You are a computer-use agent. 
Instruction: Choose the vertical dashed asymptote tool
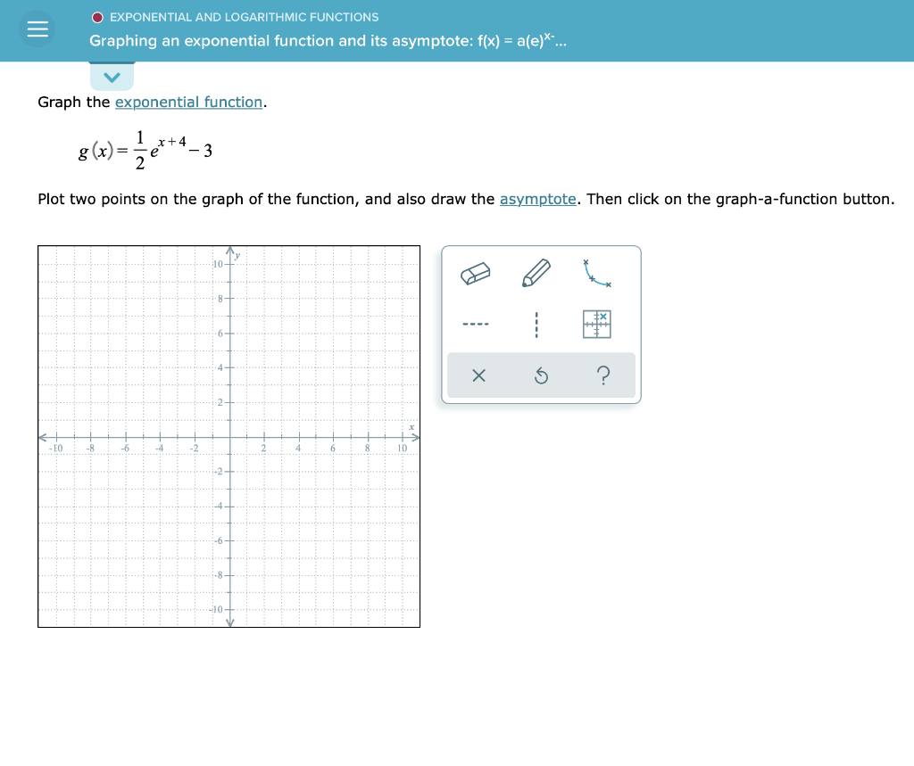click(x=536, y=325)
